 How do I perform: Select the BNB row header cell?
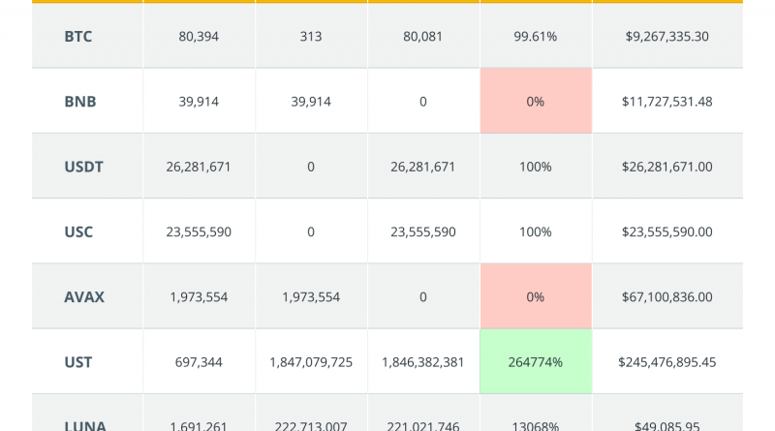[80, 101]
